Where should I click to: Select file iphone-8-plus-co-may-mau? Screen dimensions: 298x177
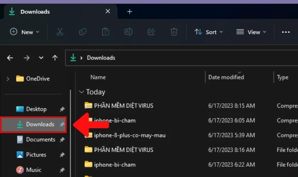pos(130,135)
